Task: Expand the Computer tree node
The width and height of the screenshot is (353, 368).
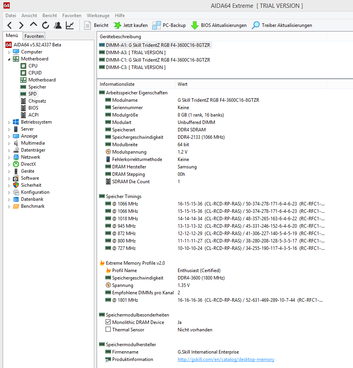Action: pyautogui.click(x=9, y=52)
